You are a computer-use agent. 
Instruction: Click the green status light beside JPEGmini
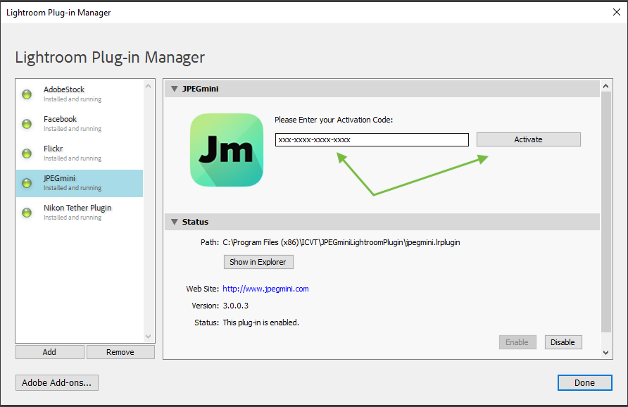pos(27,183)
